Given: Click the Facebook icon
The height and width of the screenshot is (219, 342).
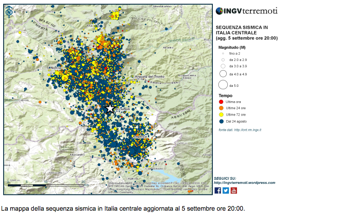Looking at the screenshot, I should pos(218,190).
